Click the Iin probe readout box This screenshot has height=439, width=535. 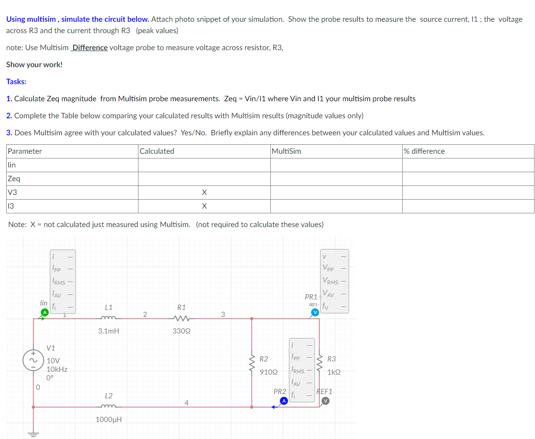(63, 281)
